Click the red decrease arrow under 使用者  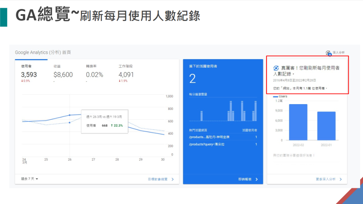(22, 80)
